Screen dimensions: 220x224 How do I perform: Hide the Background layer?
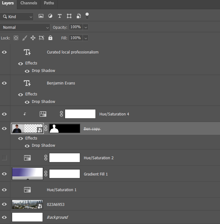pos(4,217)
